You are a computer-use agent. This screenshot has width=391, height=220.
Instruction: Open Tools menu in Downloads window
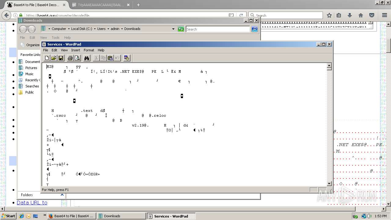point(56,38)
